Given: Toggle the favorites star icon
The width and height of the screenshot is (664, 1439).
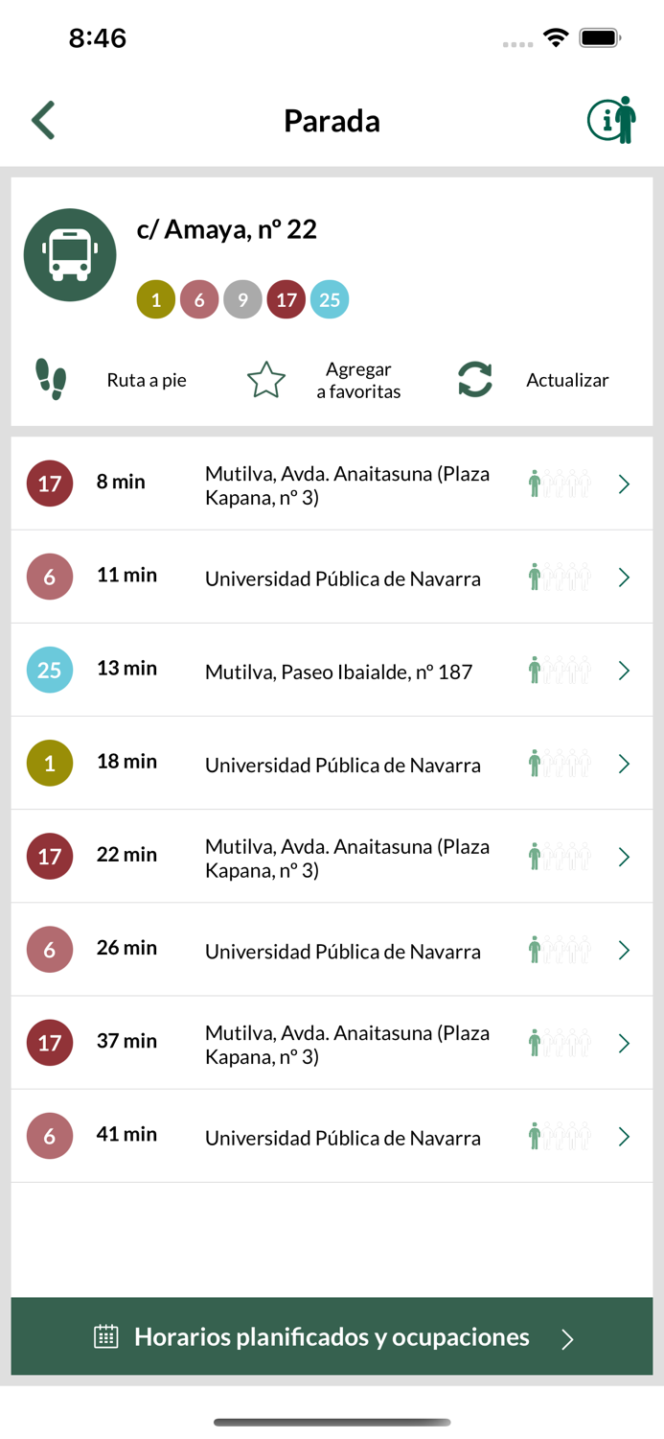Looking at the screenshot, I should coord(266,380).
